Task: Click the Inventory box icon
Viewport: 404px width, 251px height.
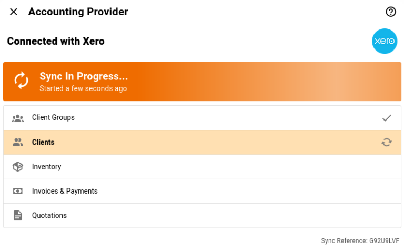Action: pyautogui.click(x=18, y=167)
